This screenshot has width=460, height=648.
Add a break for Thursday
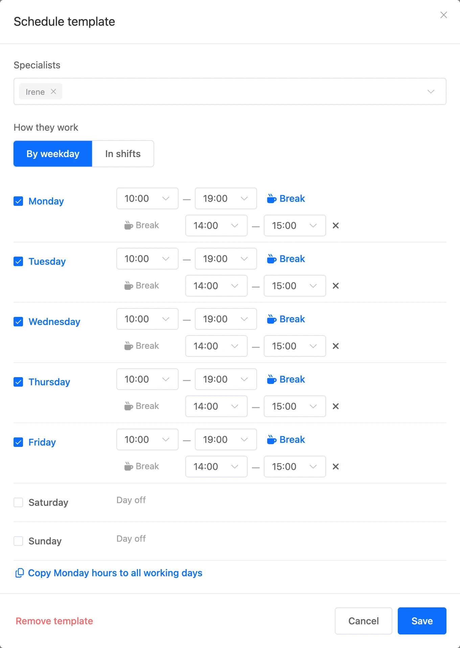point(286,379)
